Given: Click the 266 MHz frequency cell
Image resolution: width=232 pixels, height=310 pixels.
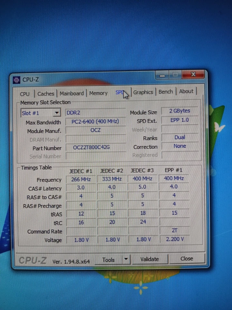Looking at the screenshot, I should click(81, 179).
